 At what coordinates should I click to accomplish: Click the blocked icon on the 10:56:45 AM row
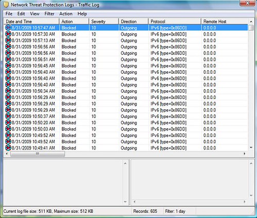[x=8, y=65]
